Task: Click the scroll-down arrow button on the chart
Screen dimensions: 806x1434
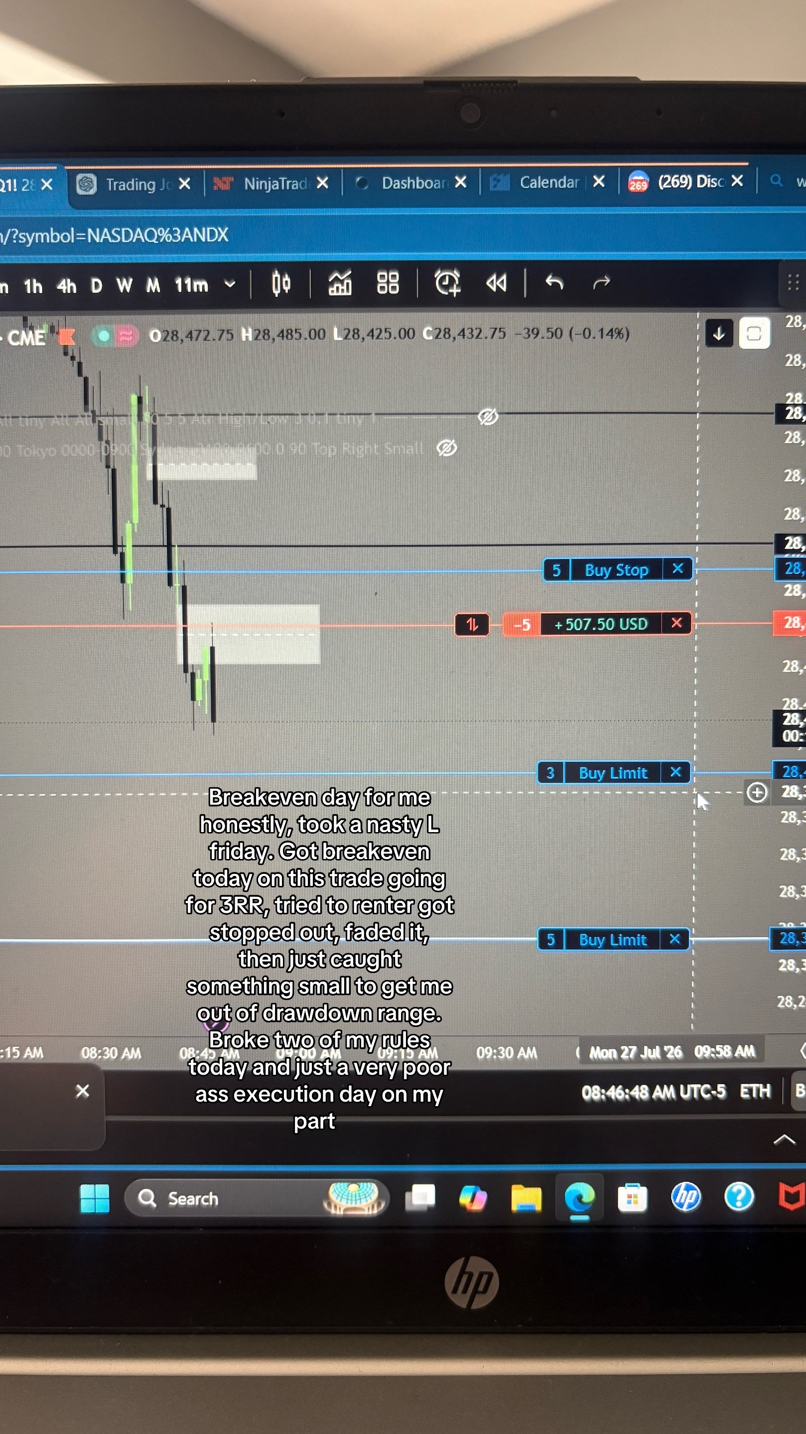Action: click(719, 334)
